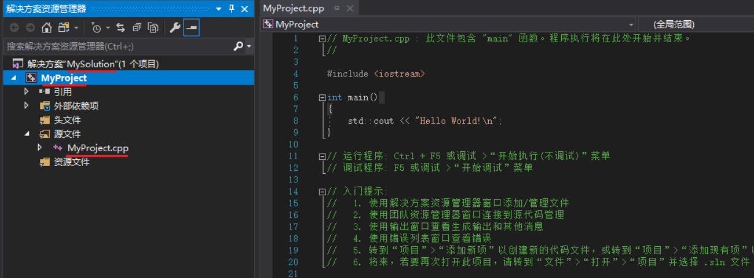Close the MyProject.cpp editor tab
The height and width of the screenshot is (278, 754).
(350, 8)
